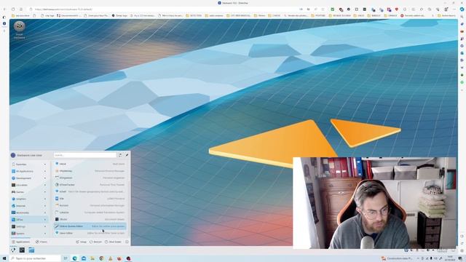This screenshot has height=262, width=466.
Task: Expand the Internet category arrow
Action: pyautogui.click(x=45, y=205)
